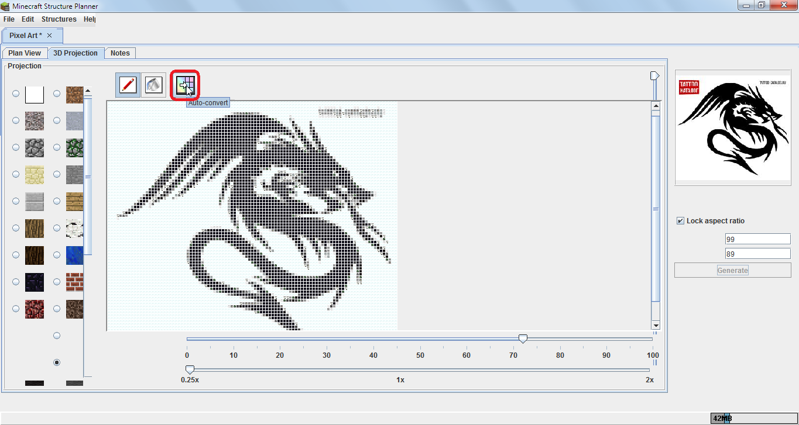This screenshot has width=799, height=425.
Task: Click the 50 tick label
Action: (420, 355)
